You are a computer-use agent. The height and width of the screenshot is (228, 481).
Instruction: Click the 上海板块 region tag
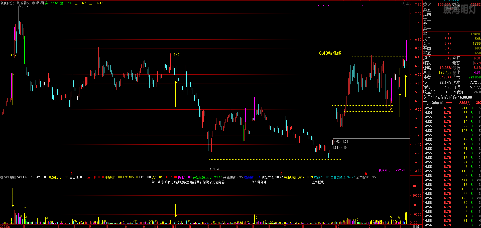[x=318, y=182]
